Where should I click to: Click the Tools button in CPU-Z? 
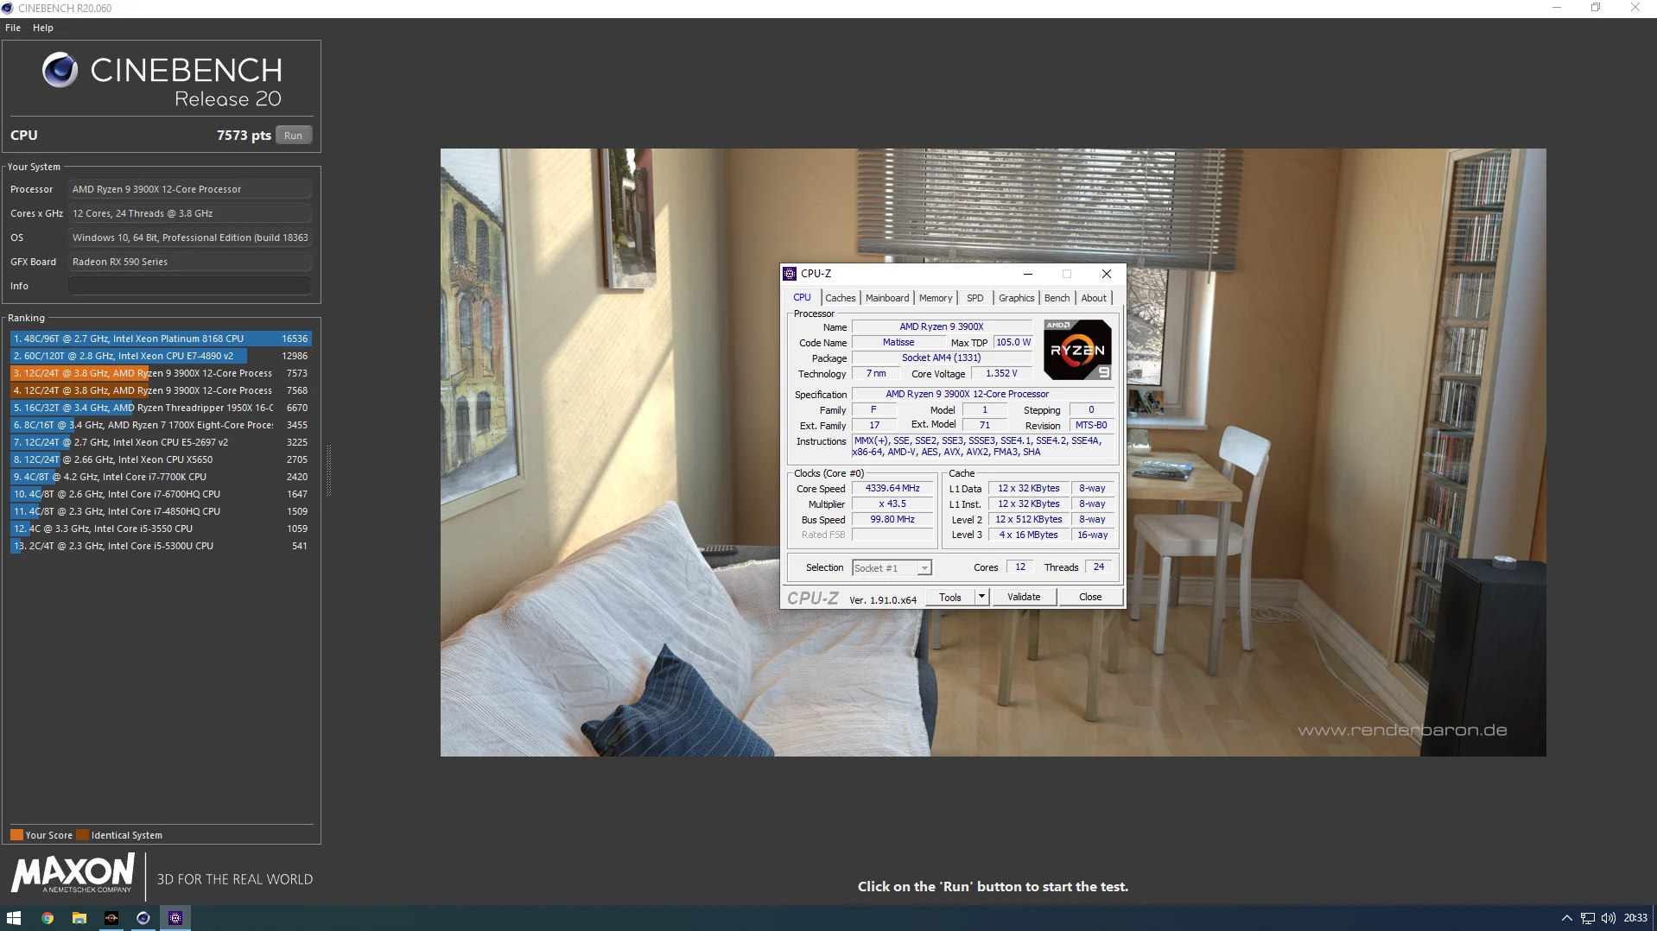(x=950, y=597)
